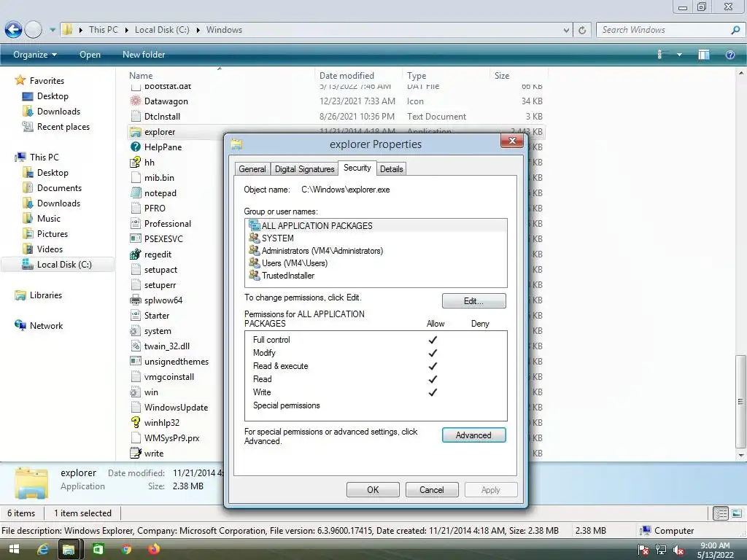
Task: Select the explorer application file
Action: tap(160, 132)
